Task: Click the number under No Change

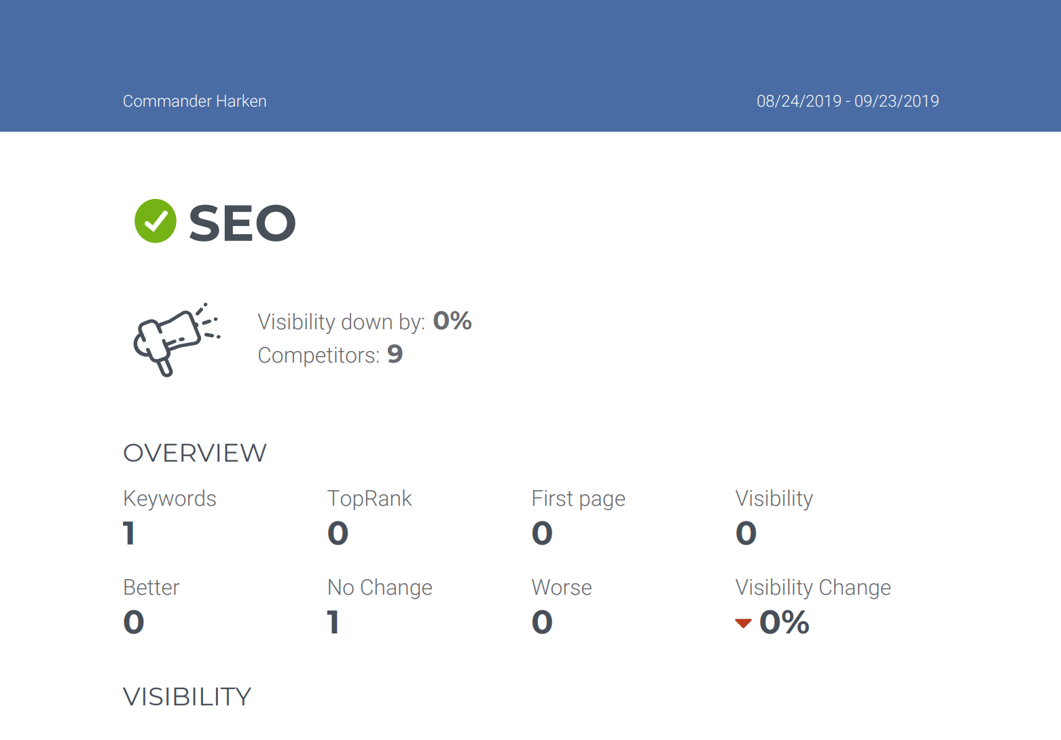Action: [x=333, y=623]
